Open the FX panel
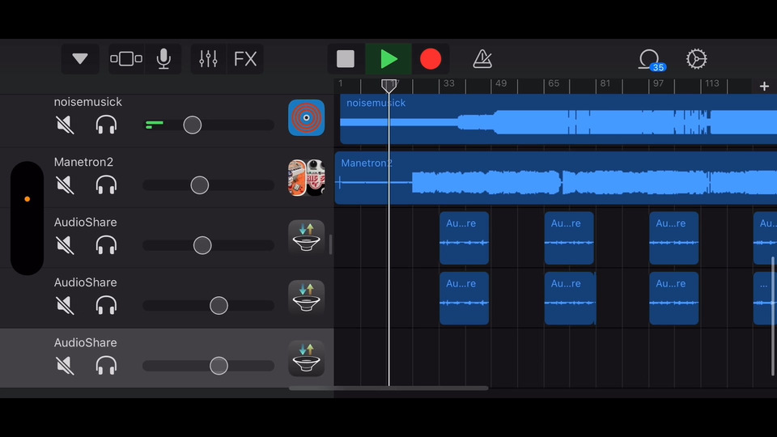 (x=245, y=59)
